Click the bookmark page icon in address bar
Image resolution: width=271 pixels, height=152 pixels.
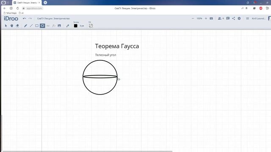click(246, 8)
